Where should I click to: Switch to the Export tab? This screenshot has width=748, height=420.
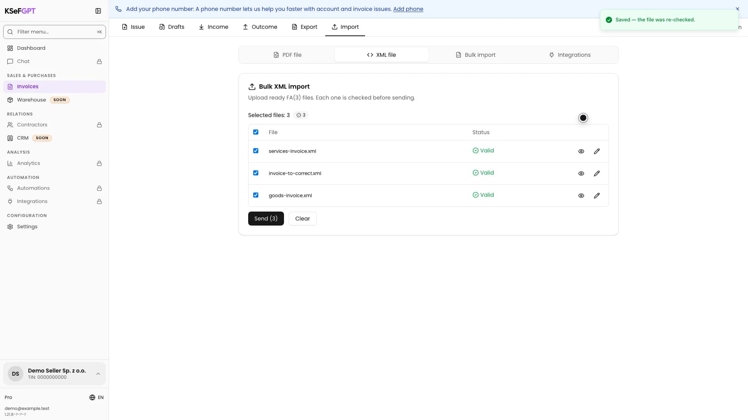(305, 27)
